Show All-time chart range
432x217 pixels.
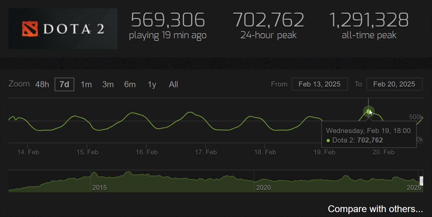click(x=173, y=84)
